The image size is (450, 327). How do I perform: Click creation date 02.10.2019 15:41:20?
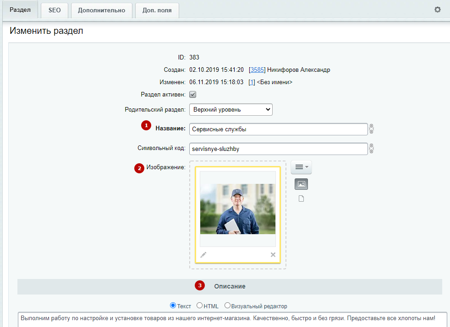coord(216,70)
